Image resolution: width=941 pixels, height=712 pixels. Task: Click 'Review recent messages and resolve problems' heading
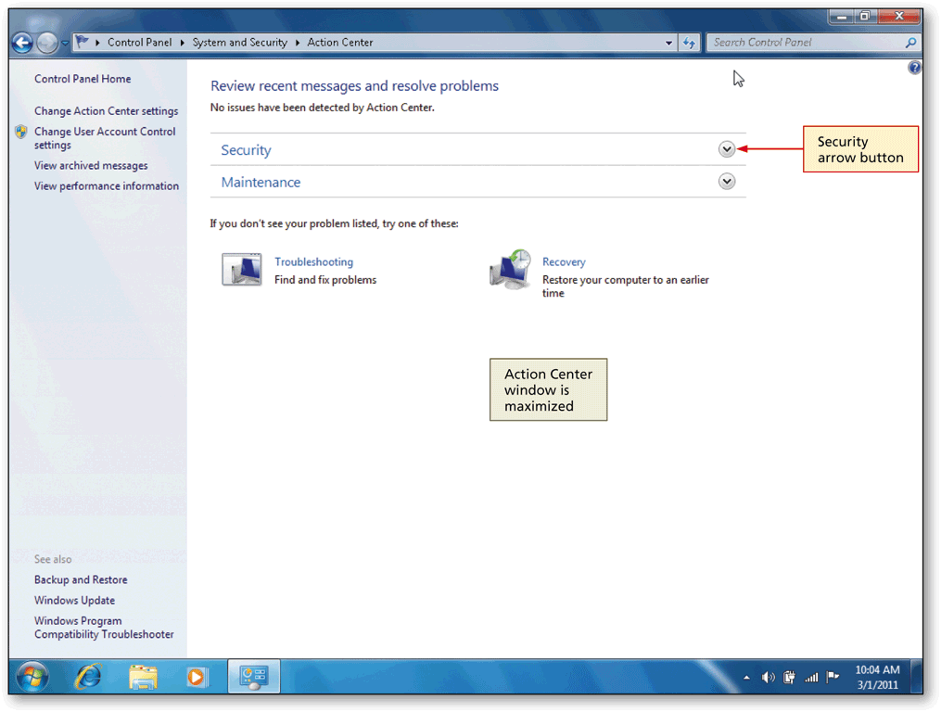pyautogui.click(x=354, y=86)
